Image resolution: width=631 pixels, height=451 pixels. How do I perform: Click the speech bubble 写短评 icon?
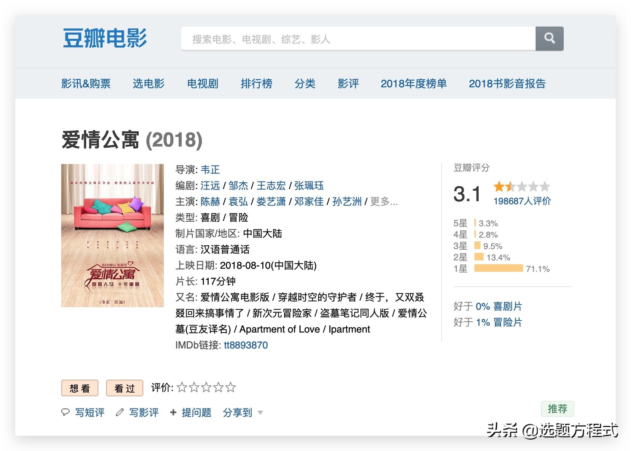(x=65, y=412)
